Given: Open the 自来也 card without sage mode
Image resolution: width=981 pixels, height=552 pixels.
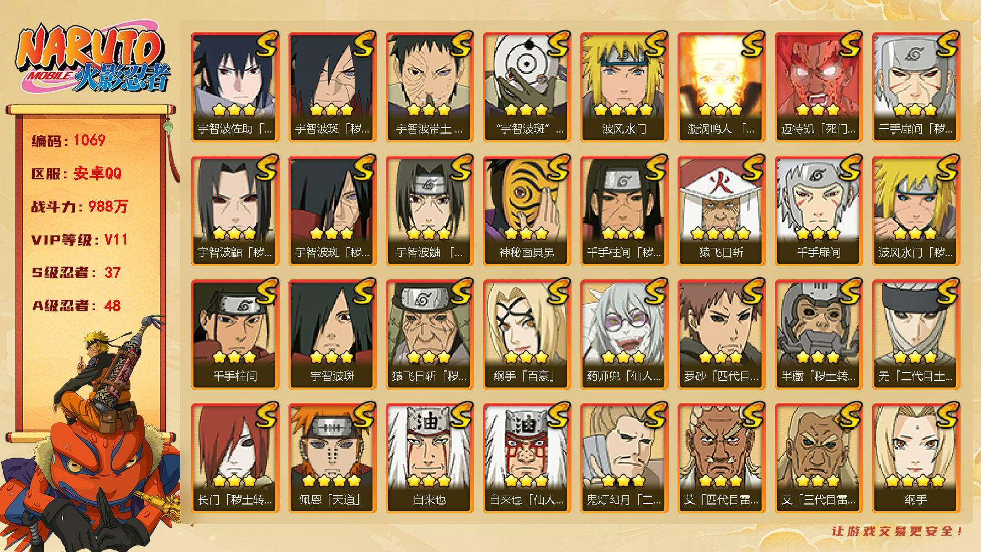Looking at the screenshot, I should point(429,458).
